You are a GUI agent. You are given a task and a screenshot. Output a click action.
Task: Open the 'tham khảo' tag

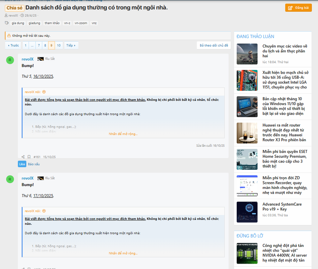[x=52, y=23]
